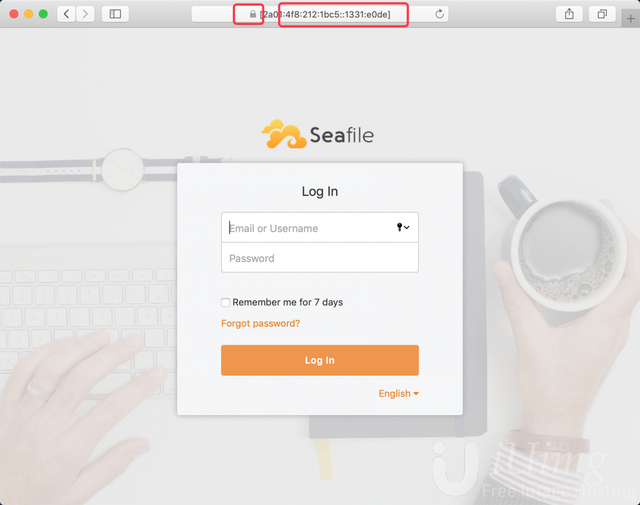Click the red close window button
This screenshot has width=640, height=505.
point(14,14)
